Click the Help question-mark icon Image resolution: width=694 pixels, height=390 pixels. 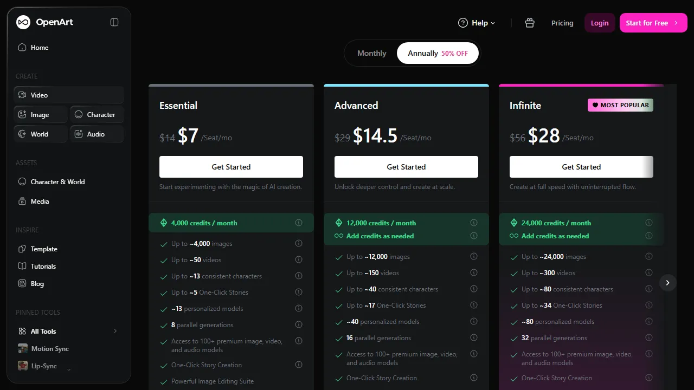(x=463, y=23)
